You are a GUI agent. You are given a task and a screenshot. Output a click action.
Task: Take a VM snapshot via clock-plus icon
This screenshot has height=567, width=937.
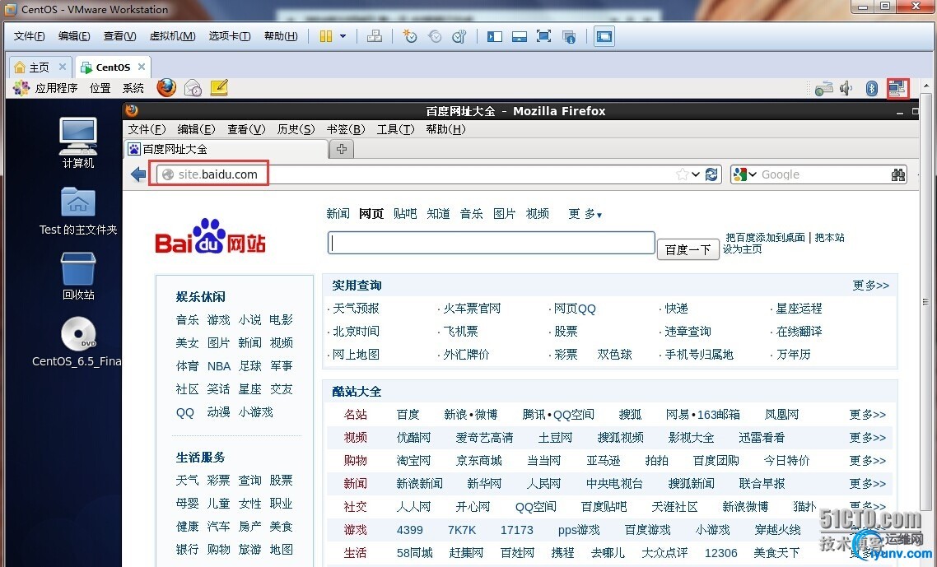410,36
